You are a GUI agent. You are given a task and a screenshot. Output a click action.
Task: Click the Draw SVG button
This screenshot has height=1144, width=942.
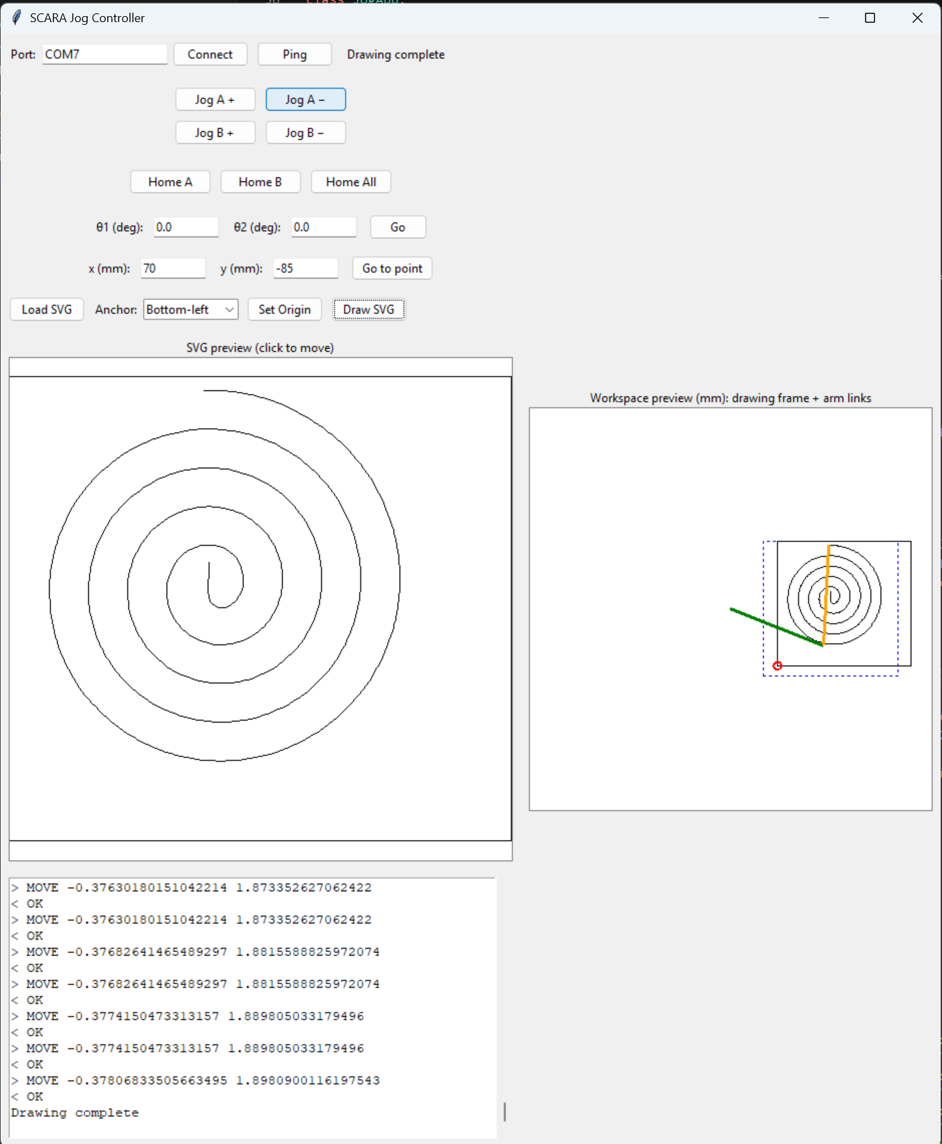[369, 309]
